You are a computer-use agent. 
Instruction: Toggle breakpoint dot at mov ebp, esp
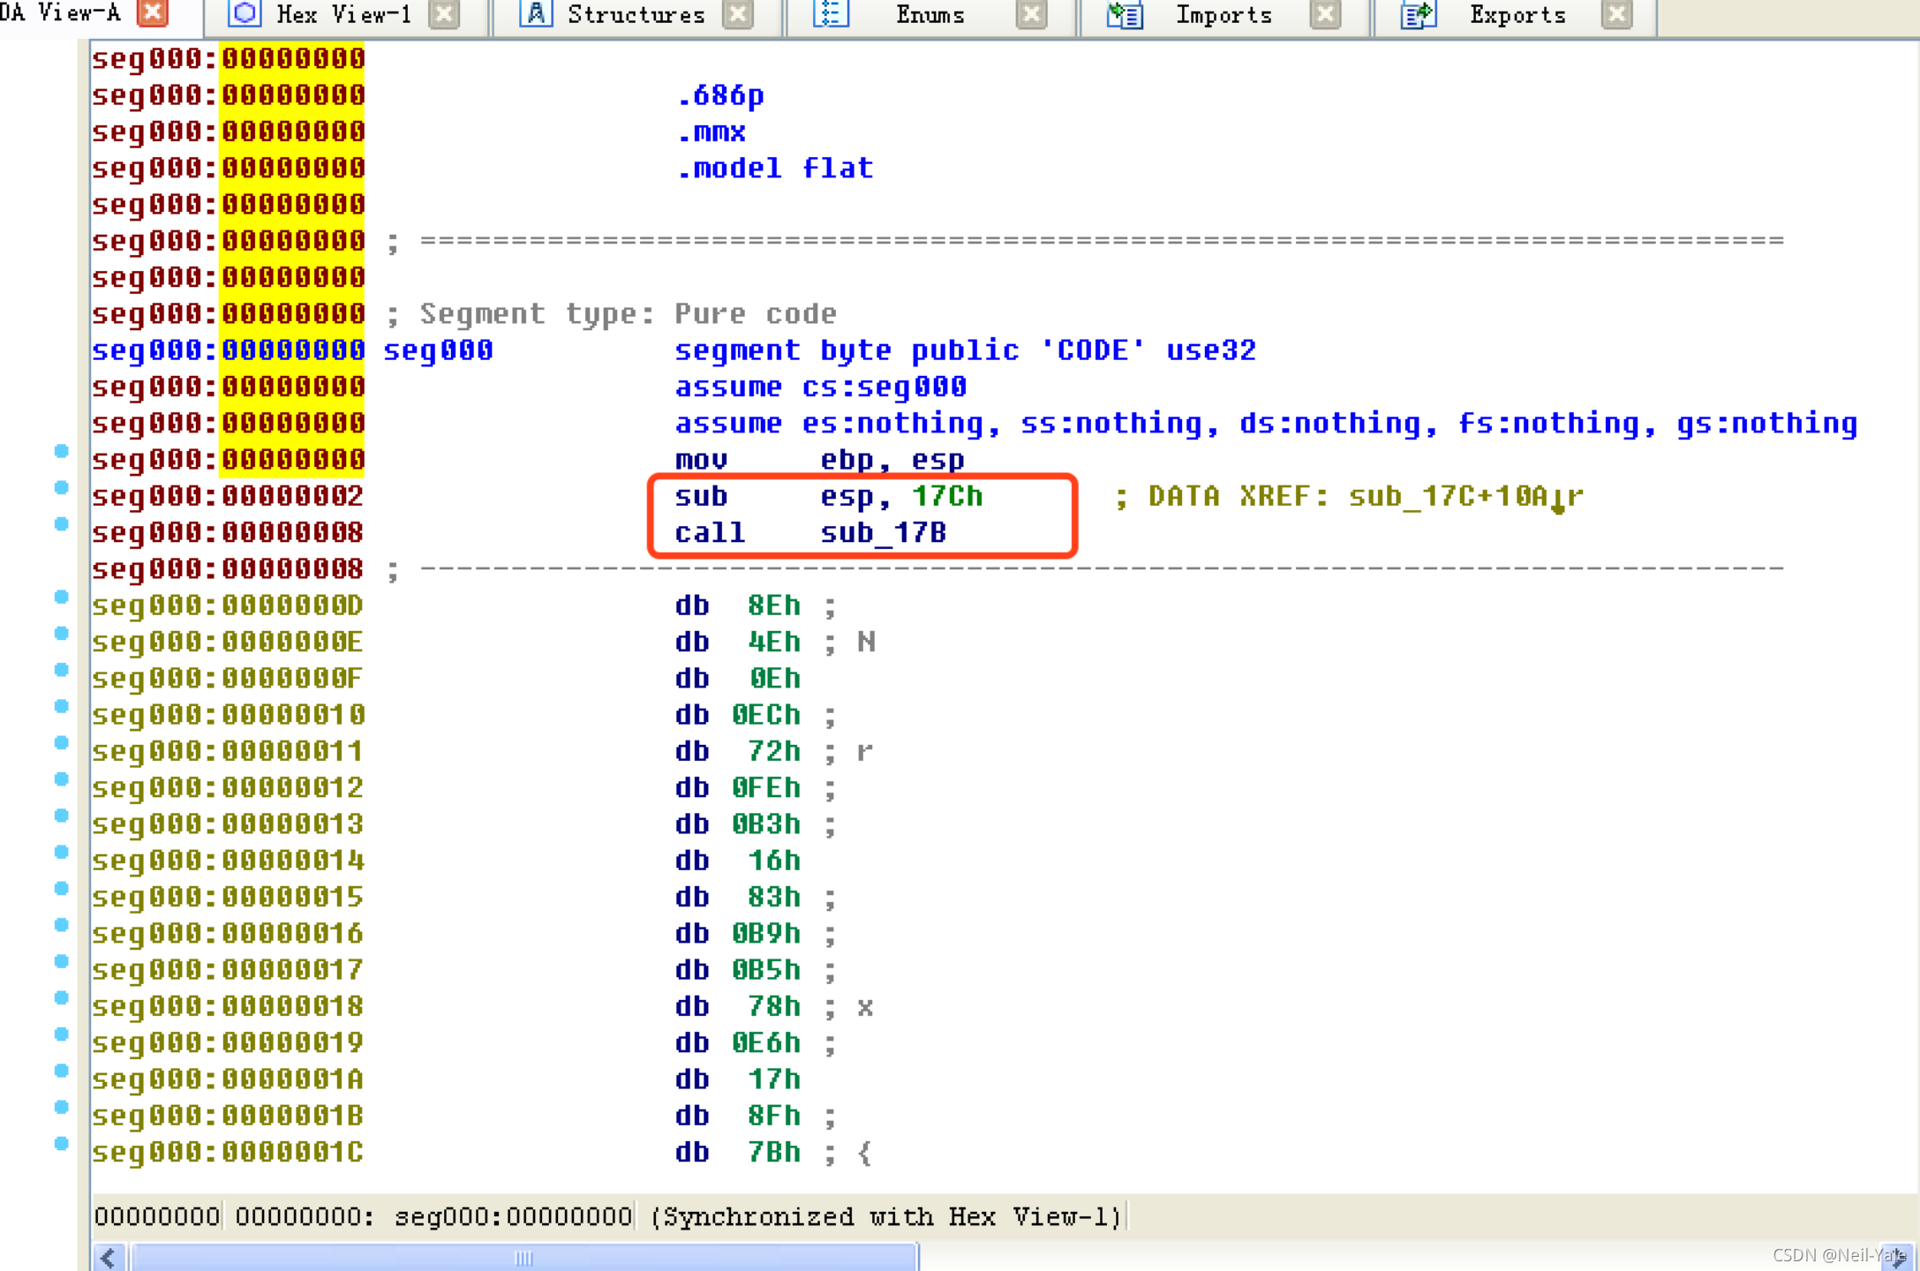pyautogui.click(x=61, y=451)
